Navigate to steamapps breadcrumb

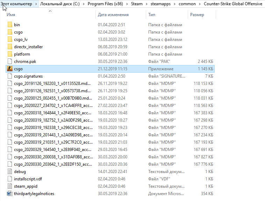(x=160, y=4)
